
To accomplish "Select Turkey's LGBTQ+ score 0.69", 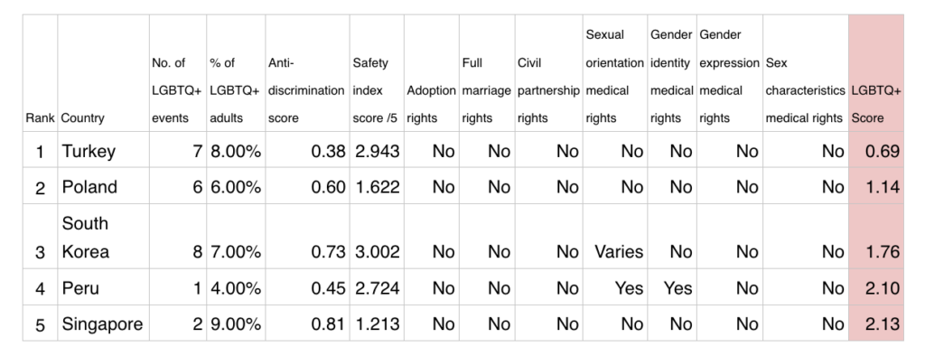I will click(x=876, y=149).
